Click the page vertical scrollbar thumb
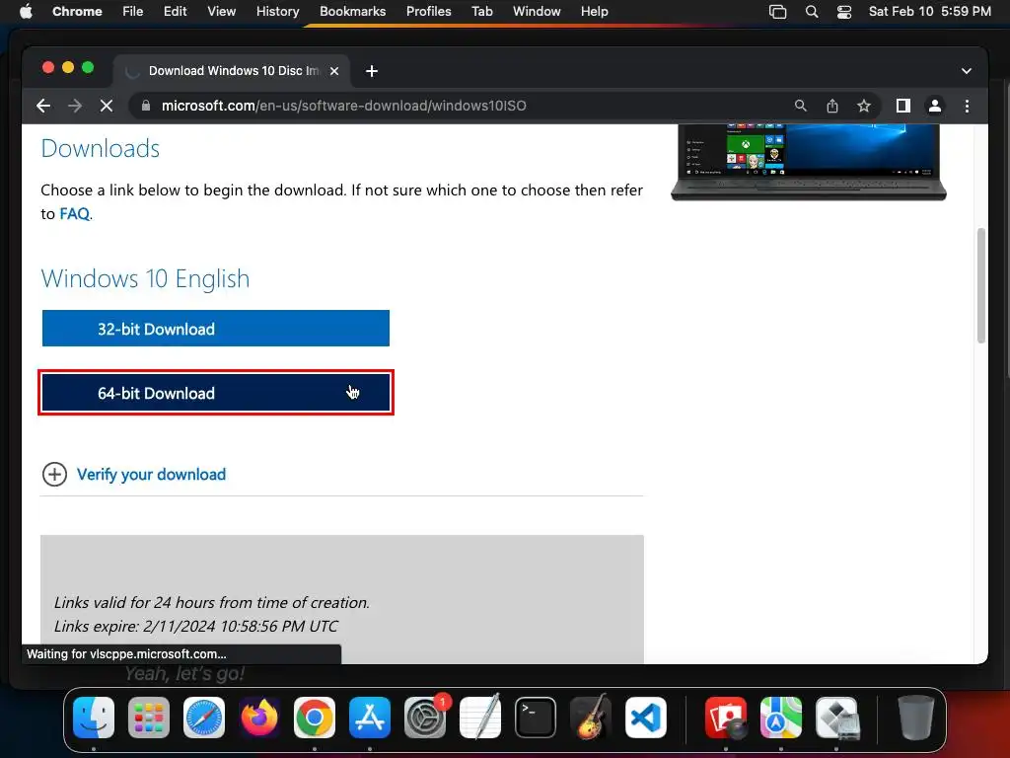 pos(981,285)
